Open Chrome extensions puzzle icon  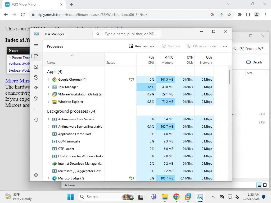(x=240, y=15)
